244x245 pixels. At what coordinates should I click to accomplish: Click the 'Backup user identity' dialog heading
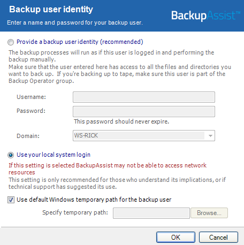click(x=51, y=10)
